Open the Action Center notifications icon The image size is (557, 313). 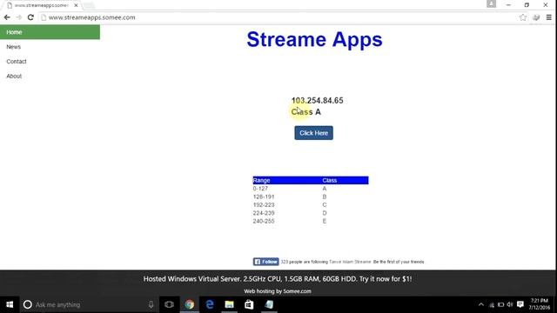click(520, 304)
